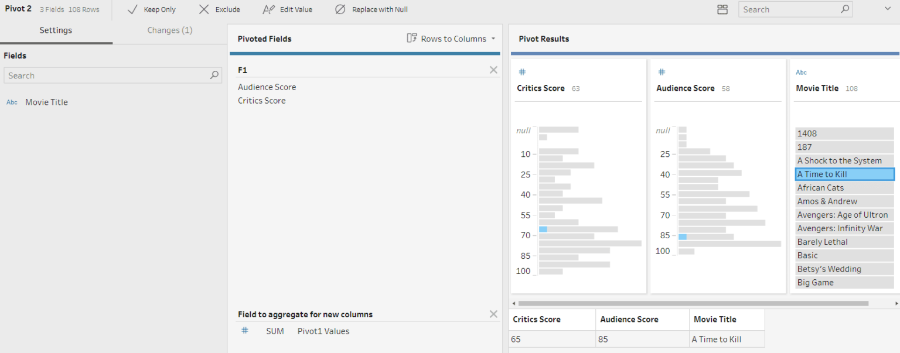
Task: Click the Exclude X icon
Action: (x=204, y=9)
